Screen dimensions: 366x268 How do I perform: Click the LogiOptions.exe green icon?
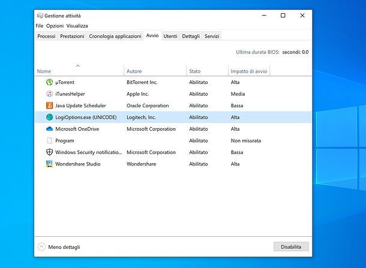[x=49, y=117]
